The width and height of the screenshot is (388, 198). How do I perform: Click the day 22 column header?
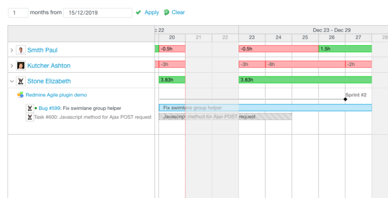tap(225, 38)
